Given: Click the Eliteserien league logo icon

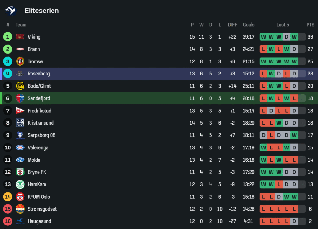Looking at the screenshot, I should pos(10,11).
